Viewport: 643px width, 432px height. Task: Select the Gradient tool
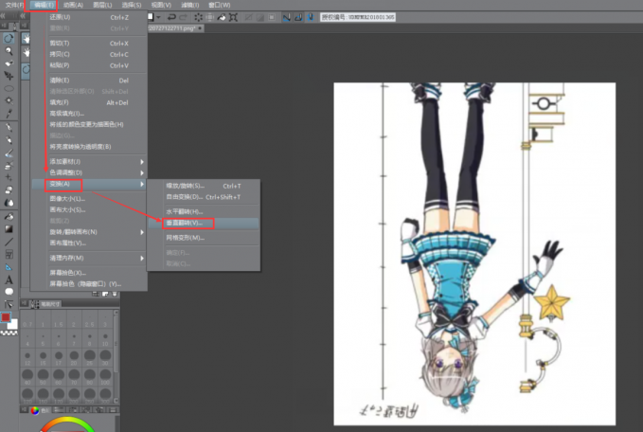point(9,229)
